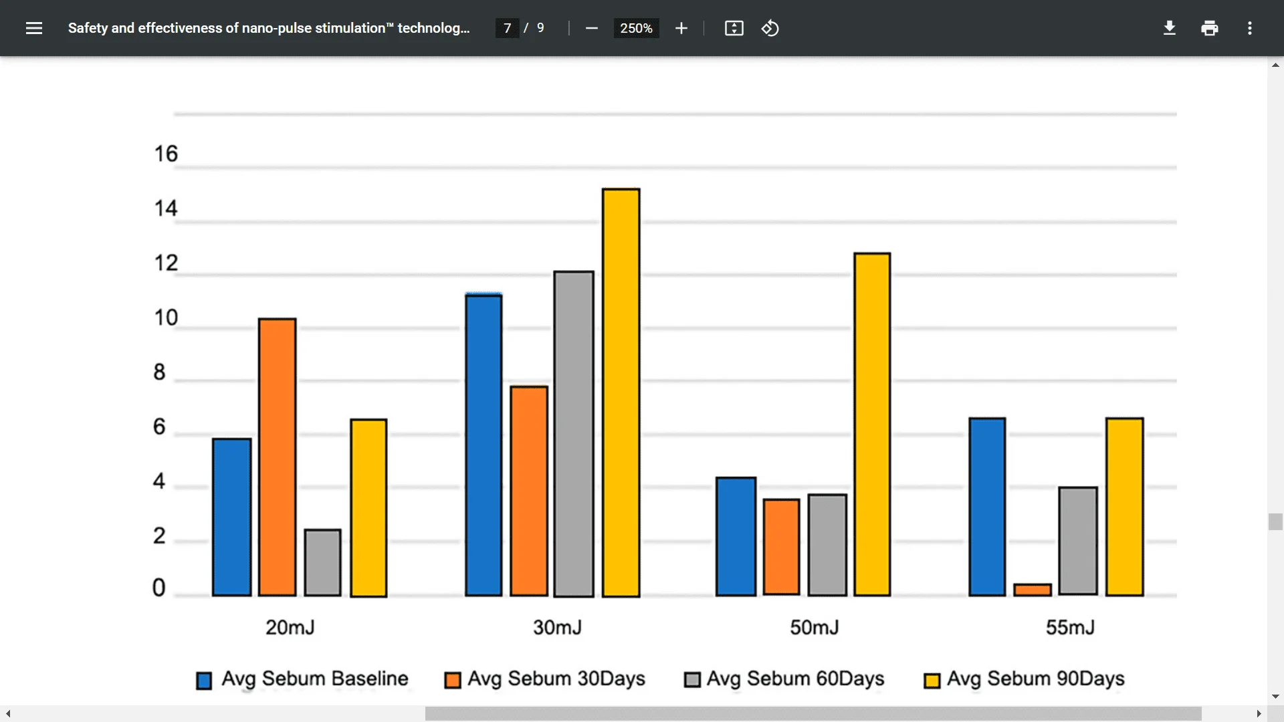Click the blue 20mJ Baseline bar
The height and width of the screenshot is (722, 1284).
pos(232,517)
